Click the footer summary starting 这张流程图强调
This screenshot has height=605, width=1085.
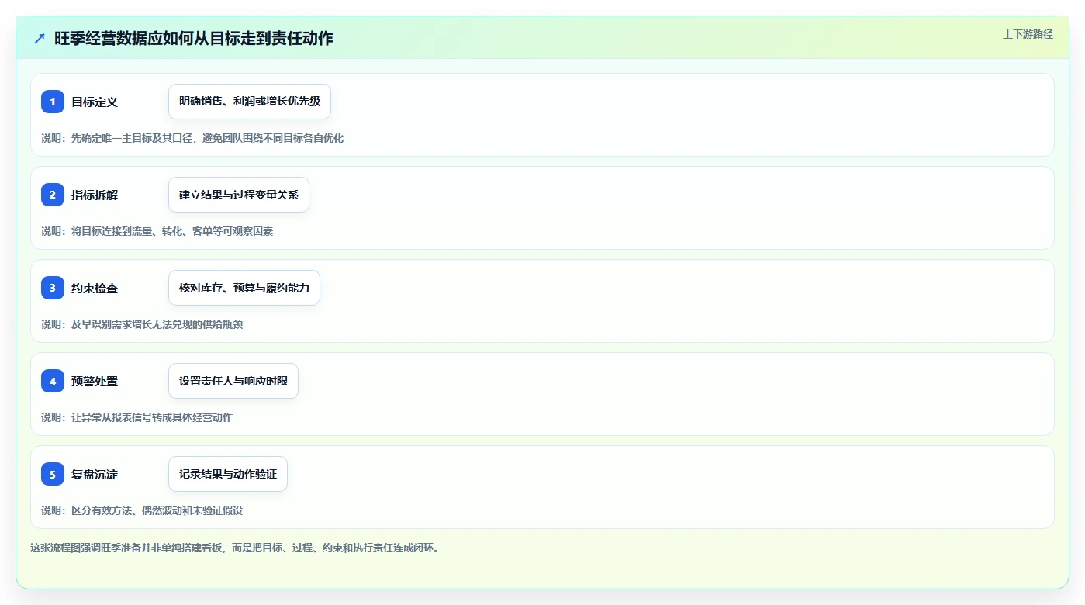[235, 548]
